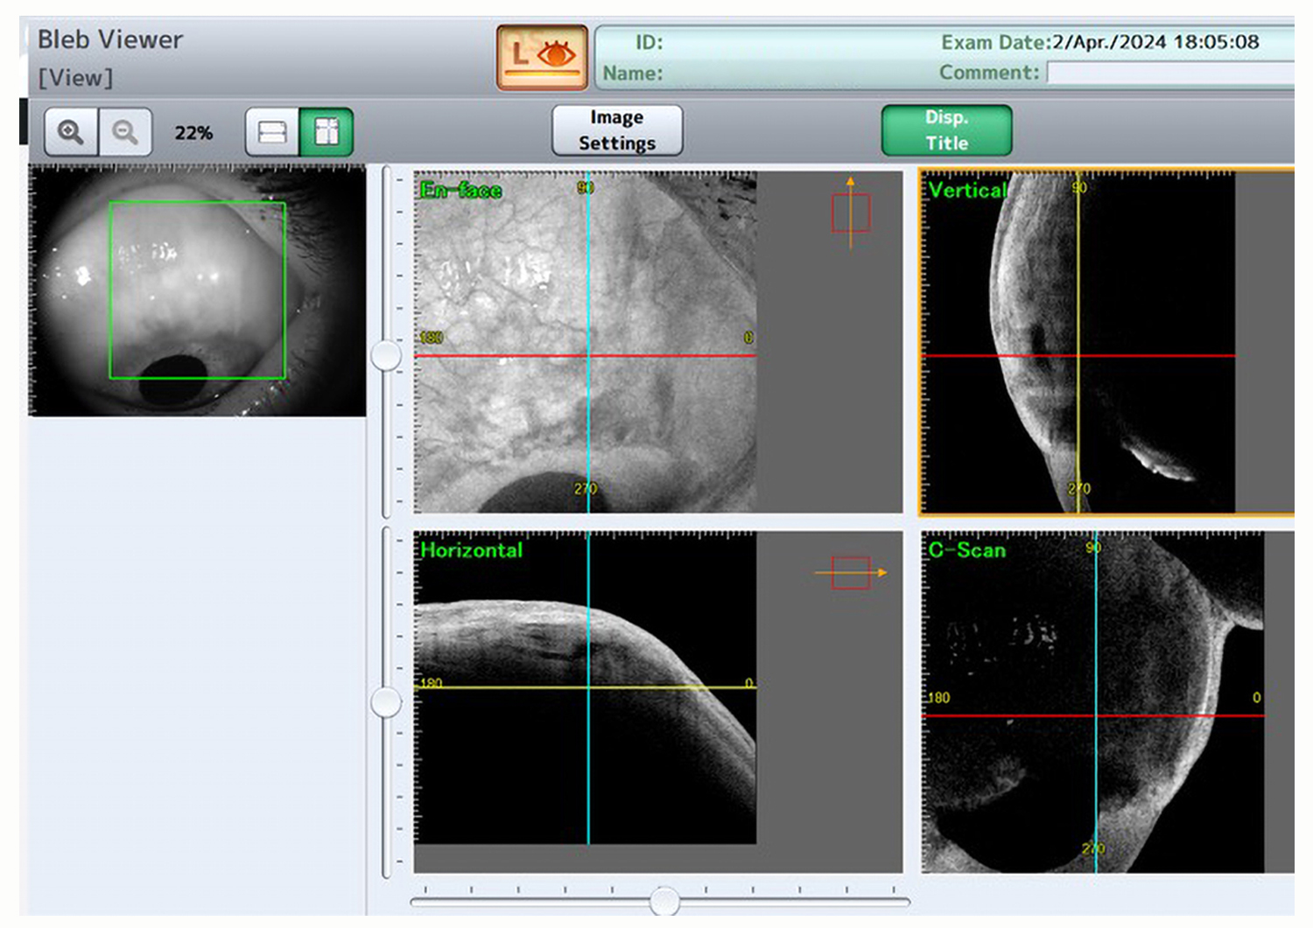Screen dimensions: 1313x928
Task: Switch to the single-pane layout icon
Action: pyautogui.click(x=272, y=132)
